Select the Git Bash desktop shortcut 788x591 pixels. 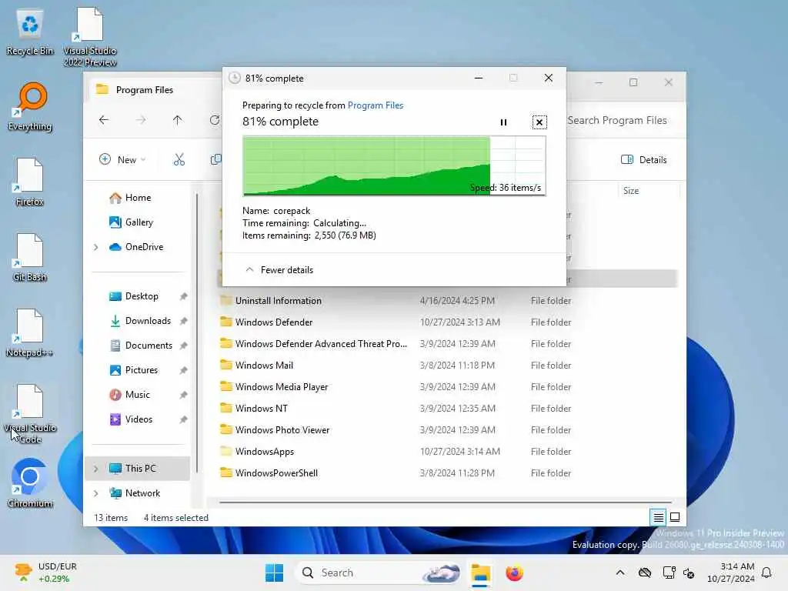(30, 258)
